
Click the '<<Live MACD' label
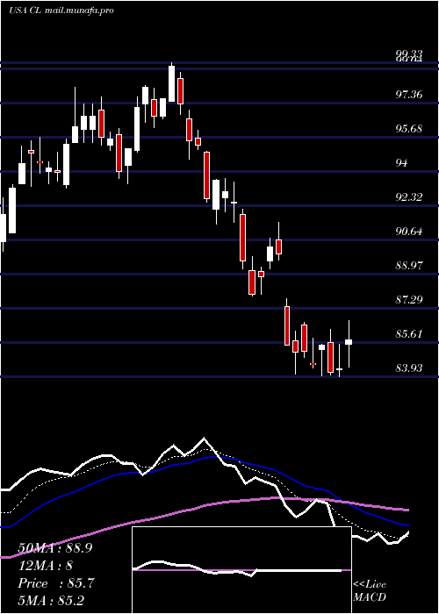[x=370, y=590]
